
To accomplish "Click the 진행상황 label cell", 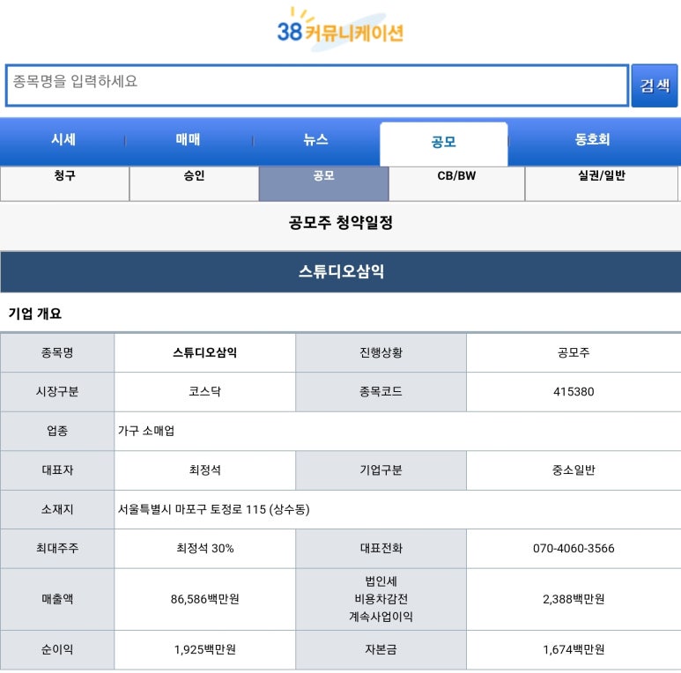I will point(381,352).
